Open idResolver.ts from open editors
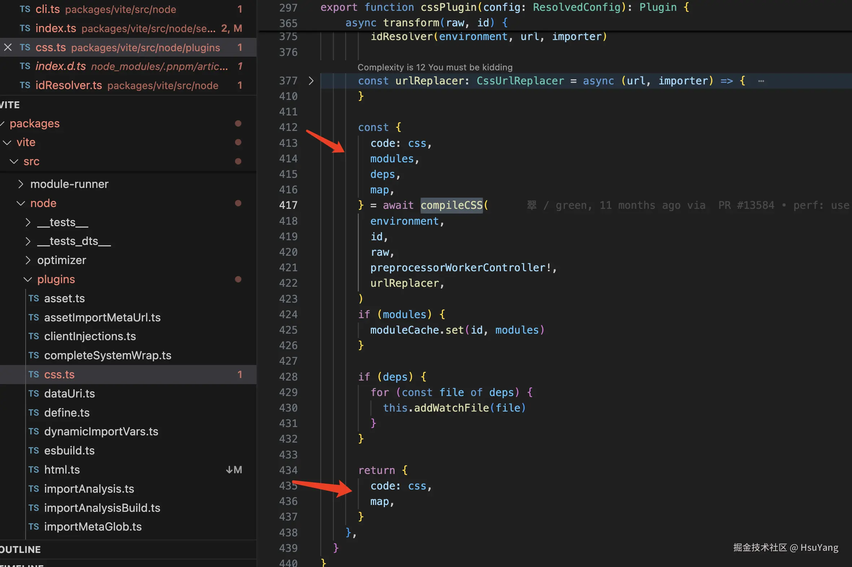This screenshot has height=567, width=852. point(68,85)
